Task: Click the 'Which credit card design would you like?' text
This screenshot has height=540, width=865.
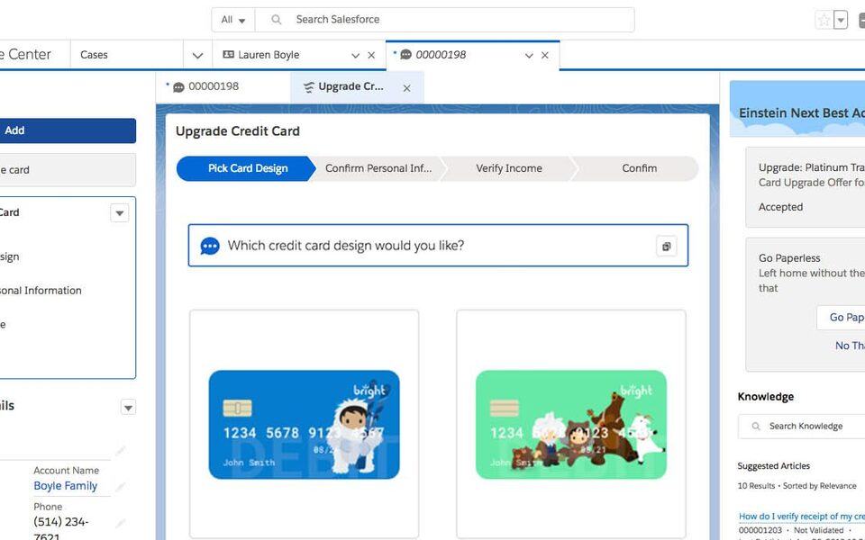Action: [x=346, y=246]
